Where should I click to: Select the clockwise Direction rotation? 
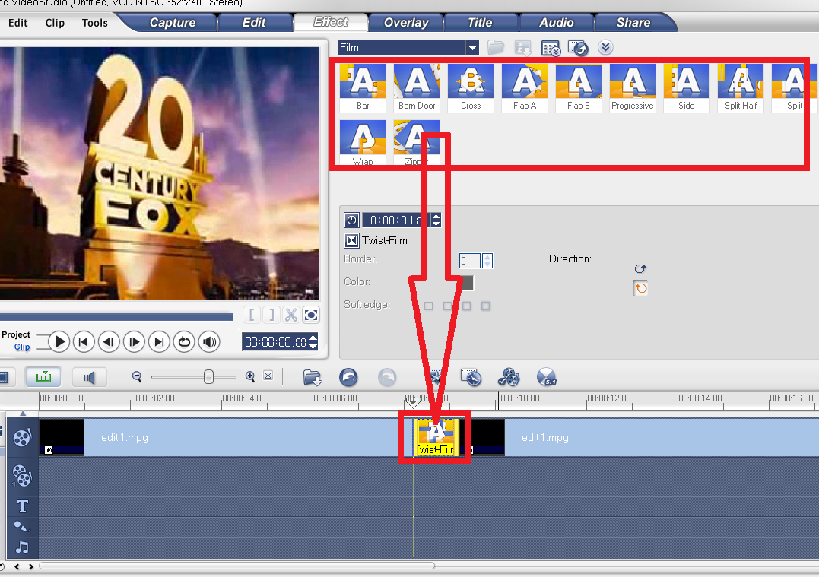640,268
